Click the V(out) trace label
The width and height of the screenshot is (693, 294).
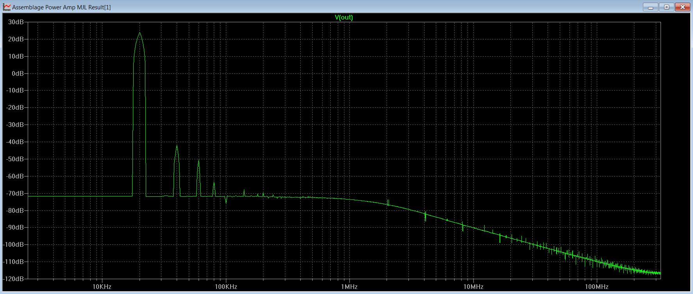(x=344, y=18)
